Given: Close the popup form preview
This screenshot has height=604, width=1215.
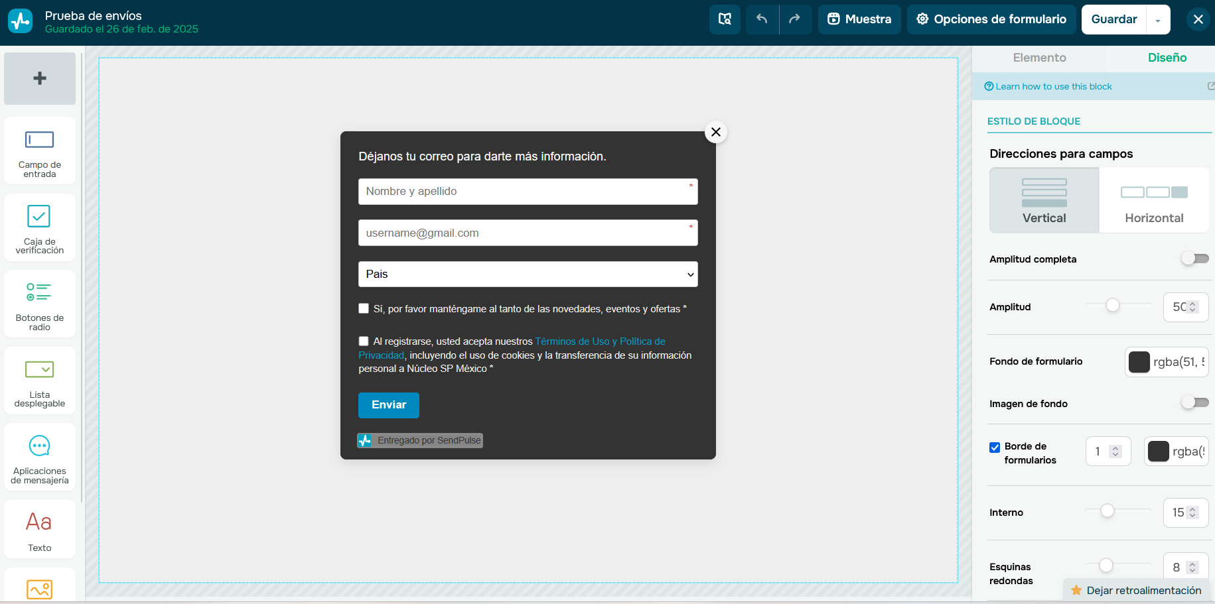Looking at the screenshot, I should pos(716,132).
